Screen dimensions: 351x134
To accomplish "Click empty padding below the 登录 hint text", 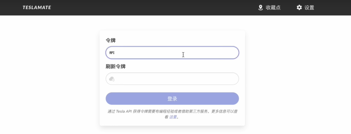I will (x=172, y=123).
